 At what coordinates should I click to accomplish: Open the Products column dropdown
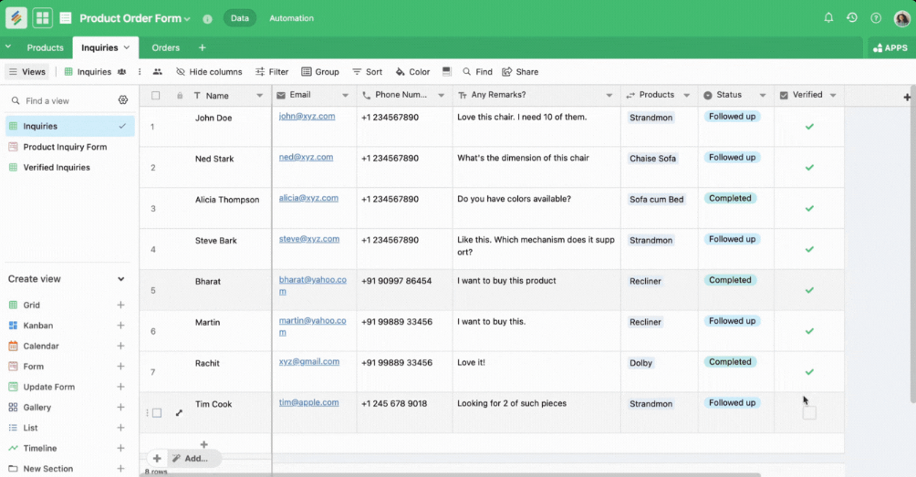click(686, 95)
